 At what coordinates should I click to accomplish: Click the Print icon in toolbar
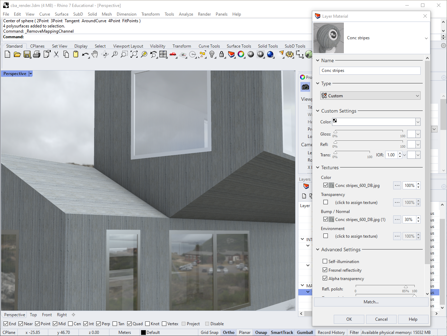click(36, 54)
